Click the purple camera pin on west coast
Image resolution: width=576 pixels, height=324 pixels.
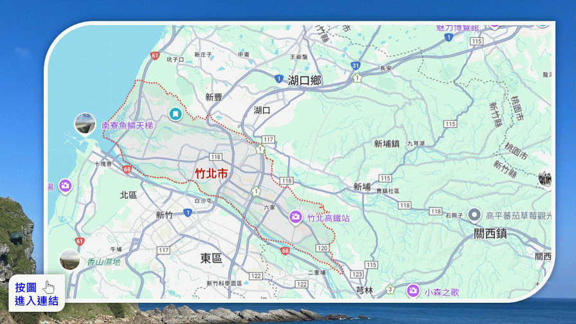click(65, 186)
